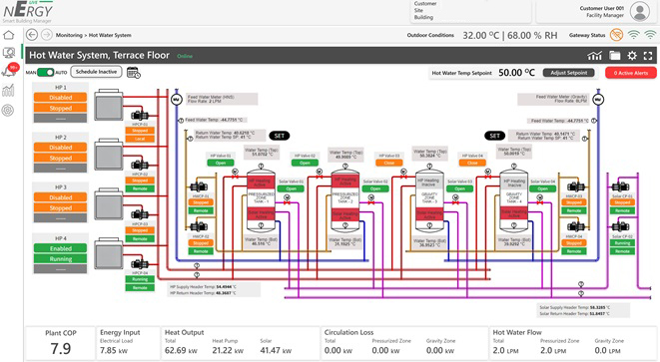Image resolution: width=660 pixels, height=362 pixels.
Task: Click the left SET return temp button
Action: pyautogui.click(x=279, y=136)
